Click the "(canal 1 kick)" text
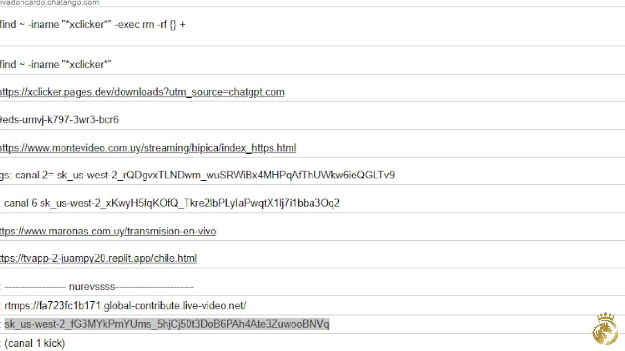 35,343
